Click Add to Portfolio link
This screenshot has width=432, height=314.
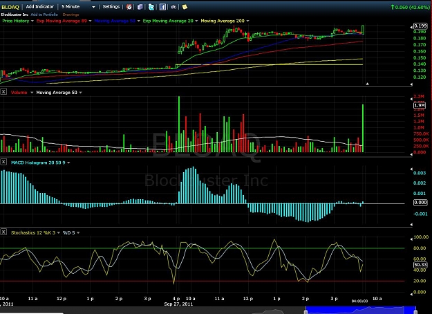(x=44, y=15)
